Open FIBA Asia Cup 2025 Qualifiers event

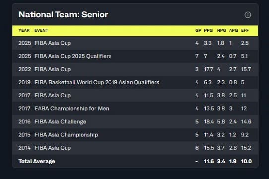pyautogui.click(x=73, y=56)
